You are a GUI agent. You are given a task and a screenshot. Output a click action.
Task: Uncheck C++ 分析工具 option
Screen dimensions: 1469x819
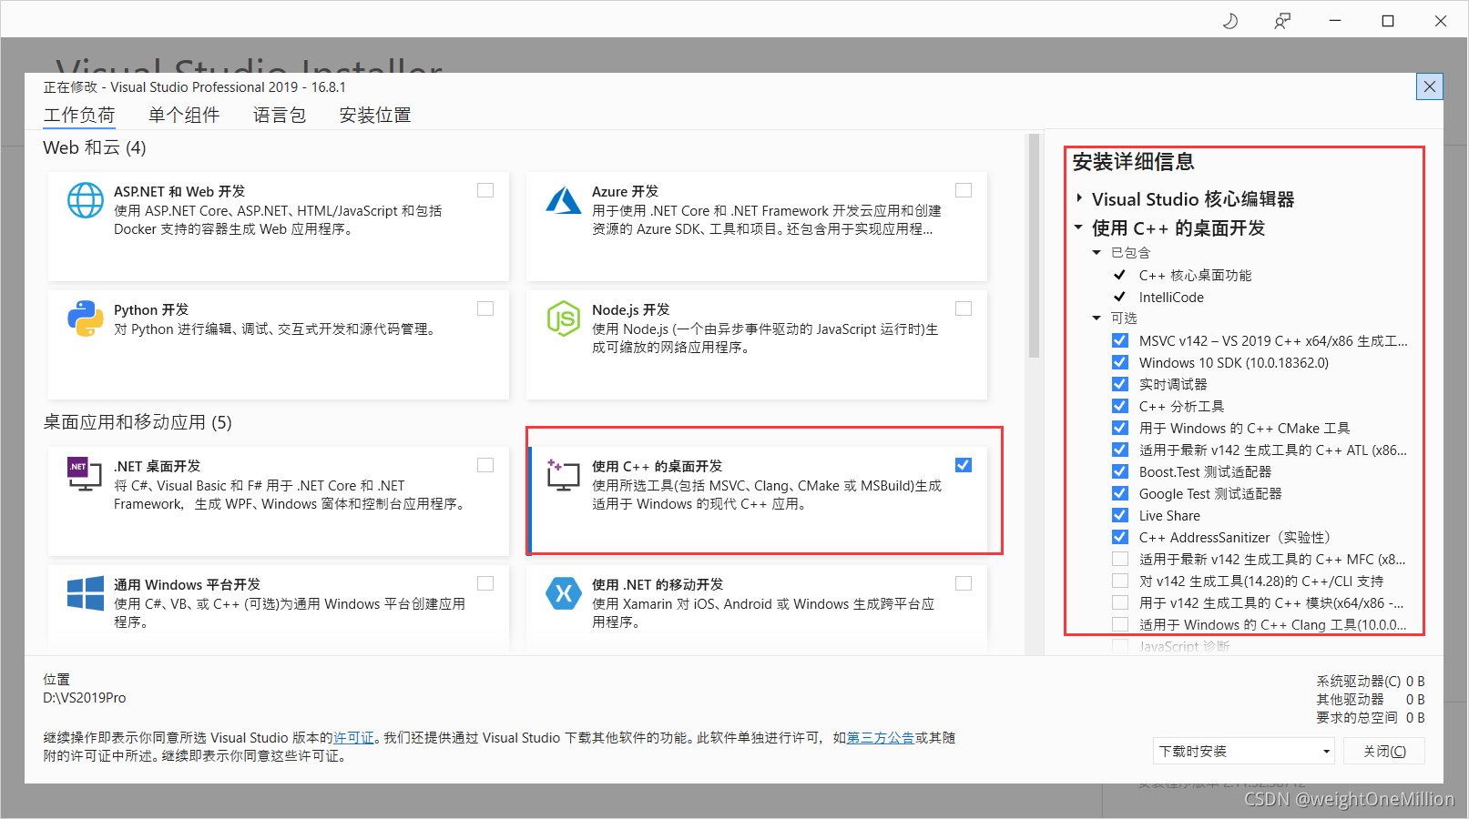click(1120, 406)
